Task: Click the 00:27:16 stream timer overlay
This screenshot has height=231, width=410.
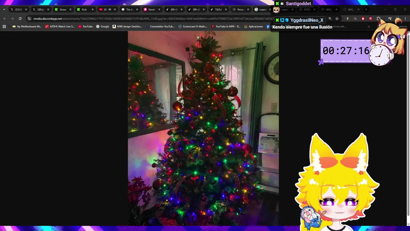Action: (x=346, y=51)
